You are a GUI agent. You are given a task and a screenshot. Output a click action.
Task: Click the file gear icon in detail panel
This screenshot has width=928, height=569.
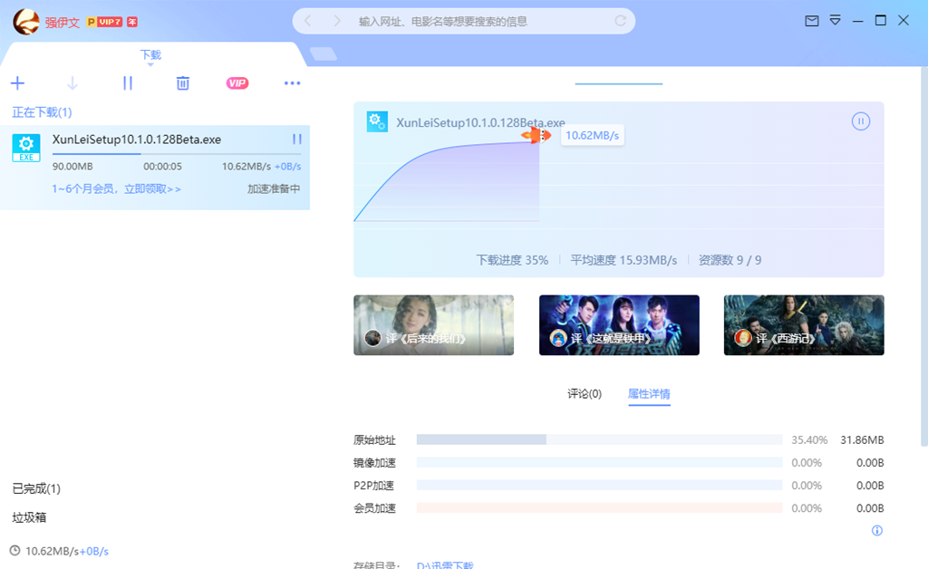377,121
